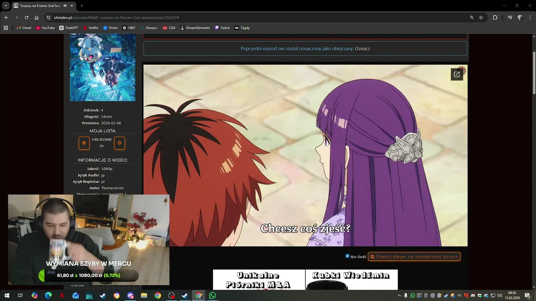536x301 pixels.
Task: Open the Chrome profile avatar
Action: (x=520, y=18)
